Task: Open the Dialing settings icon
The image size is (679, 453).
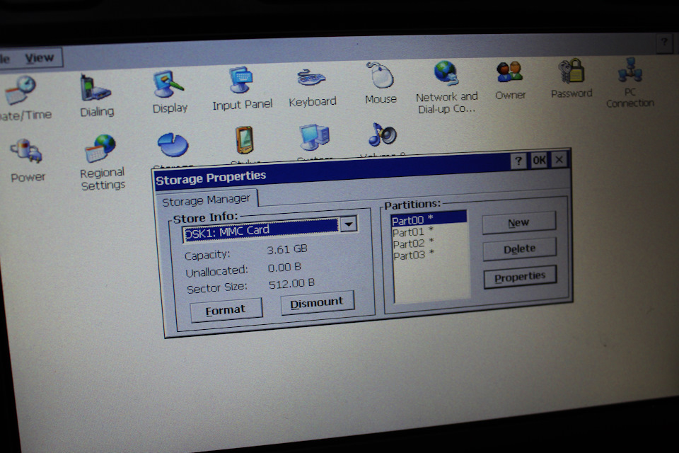Action: 95,88
